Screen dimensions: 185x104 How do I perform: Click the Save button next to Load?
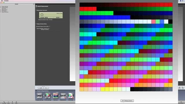point(46,88)
